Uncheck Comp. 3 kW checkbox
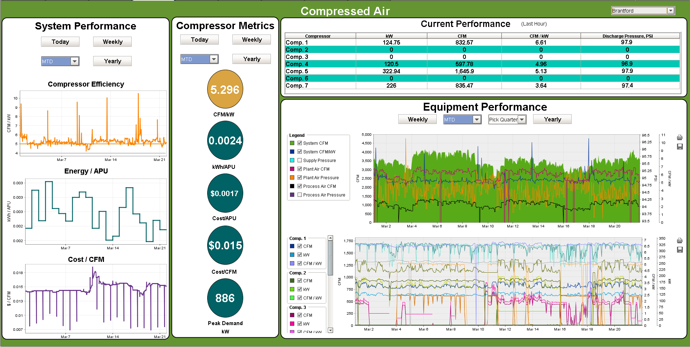The width and height of the screenshot is (690, 347). [300, 324]
